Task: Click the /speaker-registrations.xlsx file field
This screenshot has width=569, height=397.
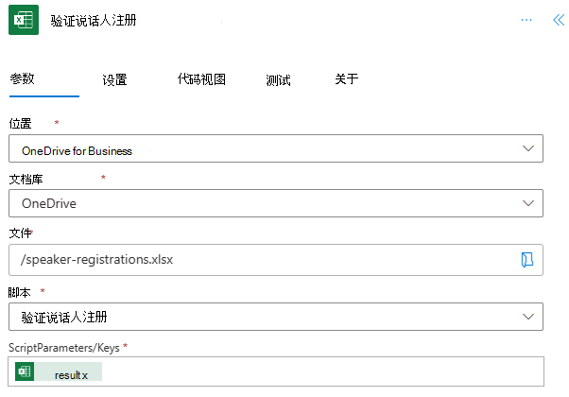Action: click(x=276, y=260)
